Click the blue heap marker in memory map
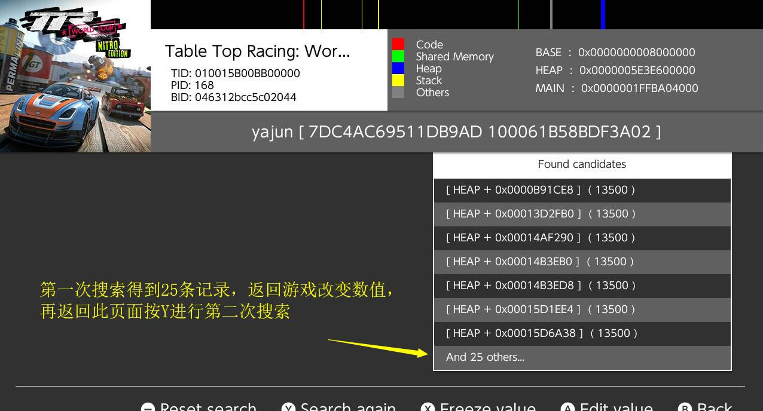Viewport: 763px width, 411px height. pos(603,14)
